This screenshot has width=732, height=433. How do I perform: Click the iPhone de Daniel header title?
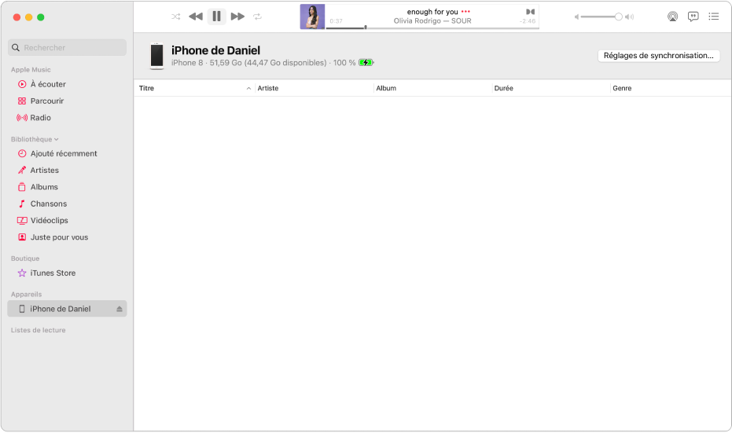215,50
